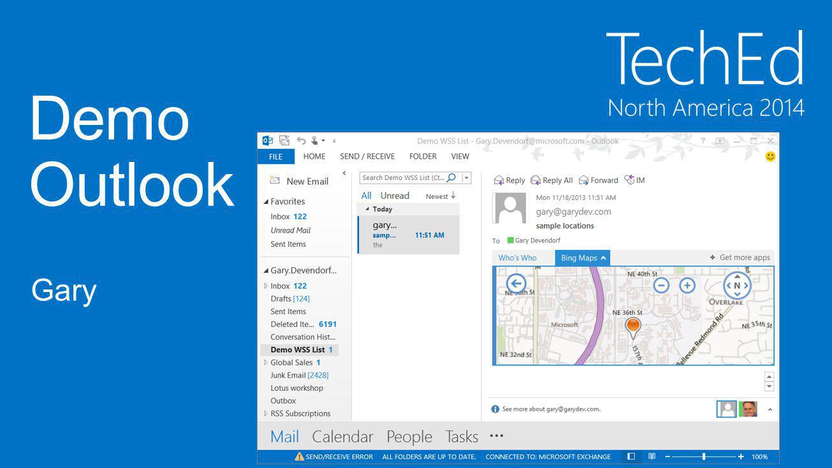Open the Who's Who app tab

[517, 258]
